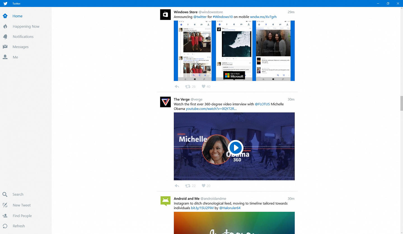Open the Search magnifier icon

5,194
